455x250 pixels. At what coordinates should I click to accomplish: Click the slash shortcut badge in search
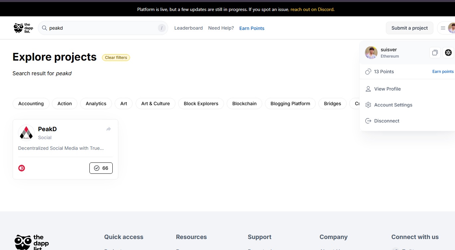pos(162,28)
